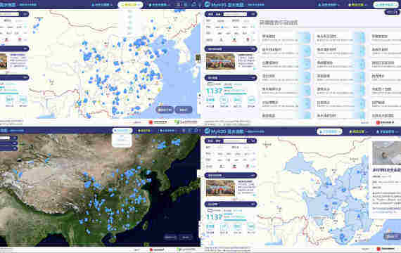Open the white-highlighted header dropdown above the satellite map
The width and height of the screenshot is (401, 253).
(122, 131)
